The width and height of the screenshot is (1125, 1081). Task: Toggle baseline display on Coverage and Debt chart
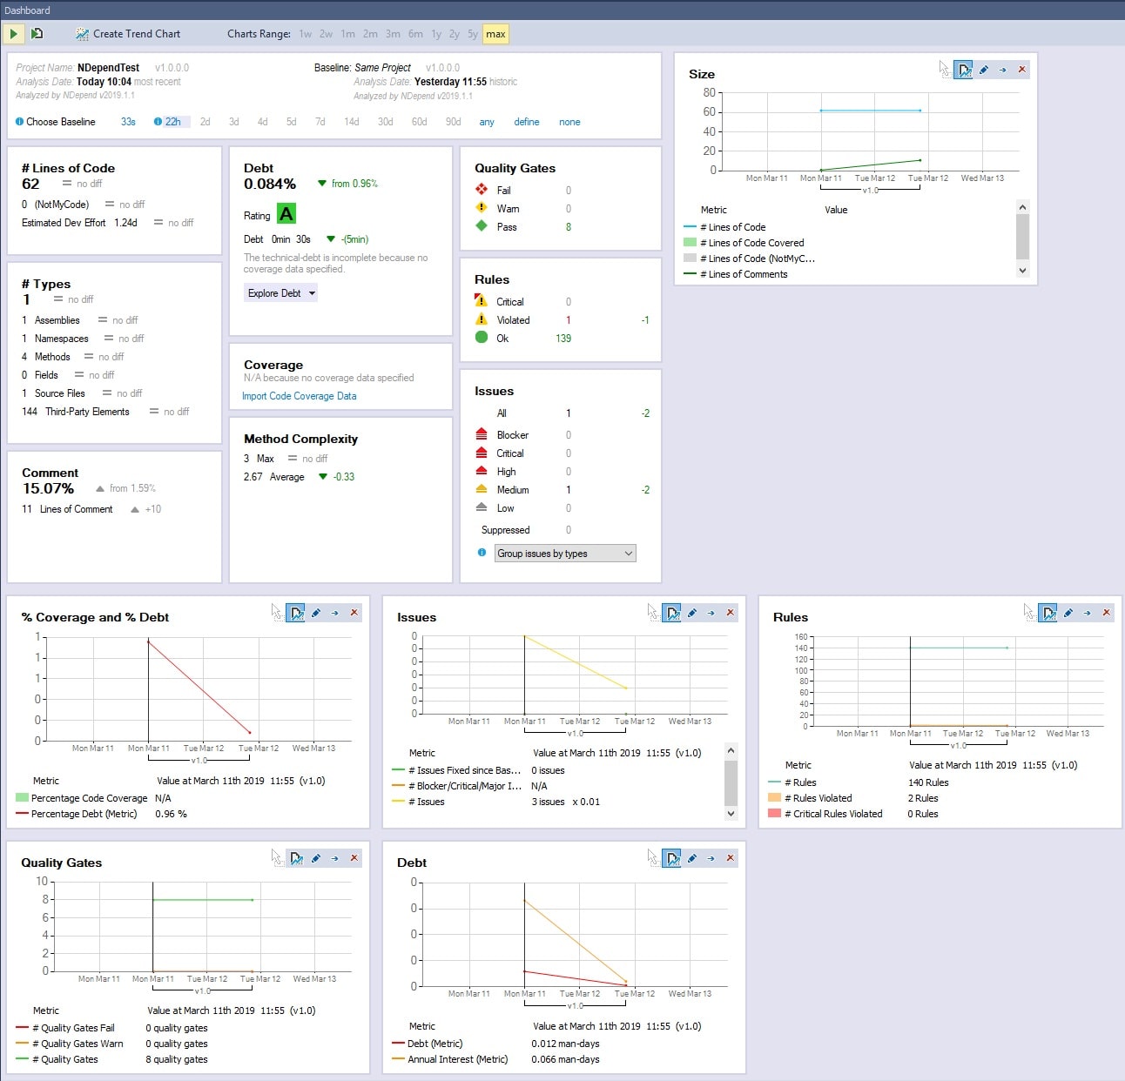tap(296, 613)
